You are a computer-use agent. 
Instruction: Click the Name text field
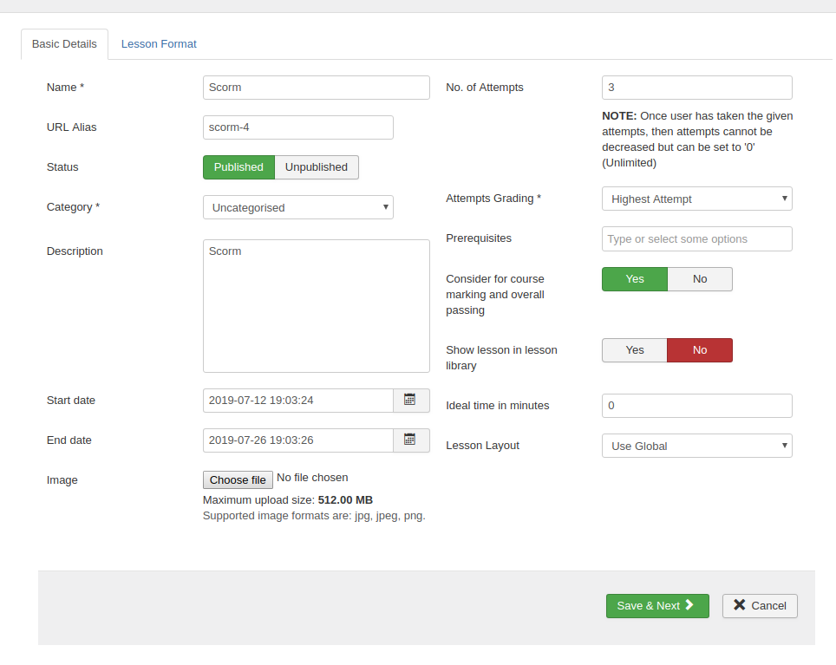coord(316,88)
